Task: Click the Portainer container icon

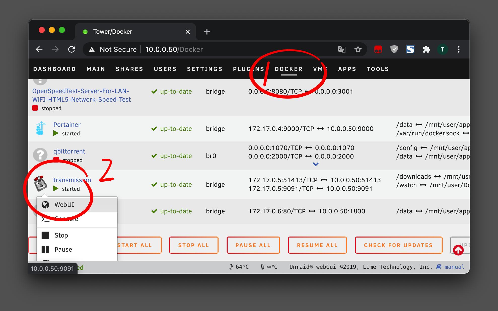Action: point(41,128)
